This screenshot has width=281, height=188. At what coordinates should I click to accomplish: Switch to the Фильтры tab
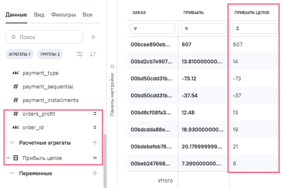click(63, 14)
